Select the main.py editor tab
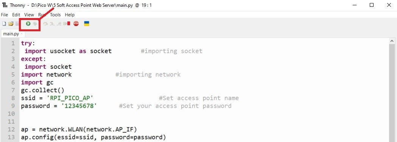 coord(11,34)
